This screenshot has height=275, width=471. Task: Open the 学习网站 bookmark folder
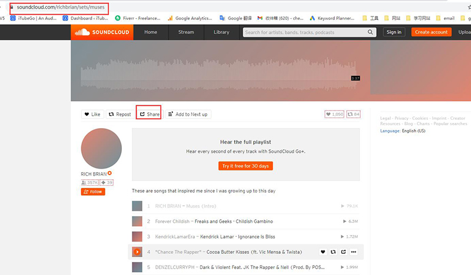click(x=418, y=18)
